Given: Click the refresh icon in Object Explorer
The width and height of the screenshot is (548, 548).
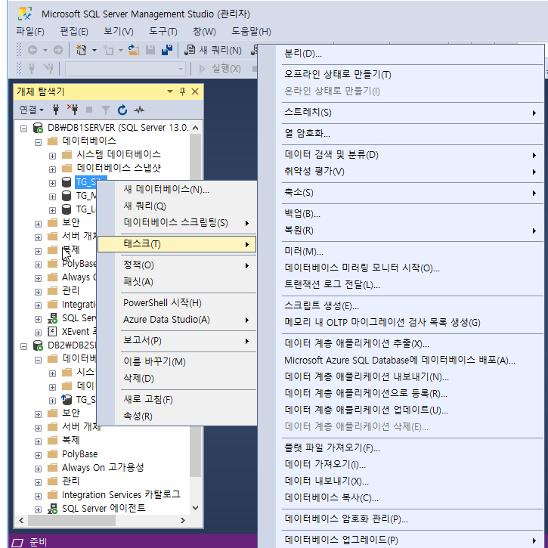Looking at the screenshot, I should click(x=122, y=110).
